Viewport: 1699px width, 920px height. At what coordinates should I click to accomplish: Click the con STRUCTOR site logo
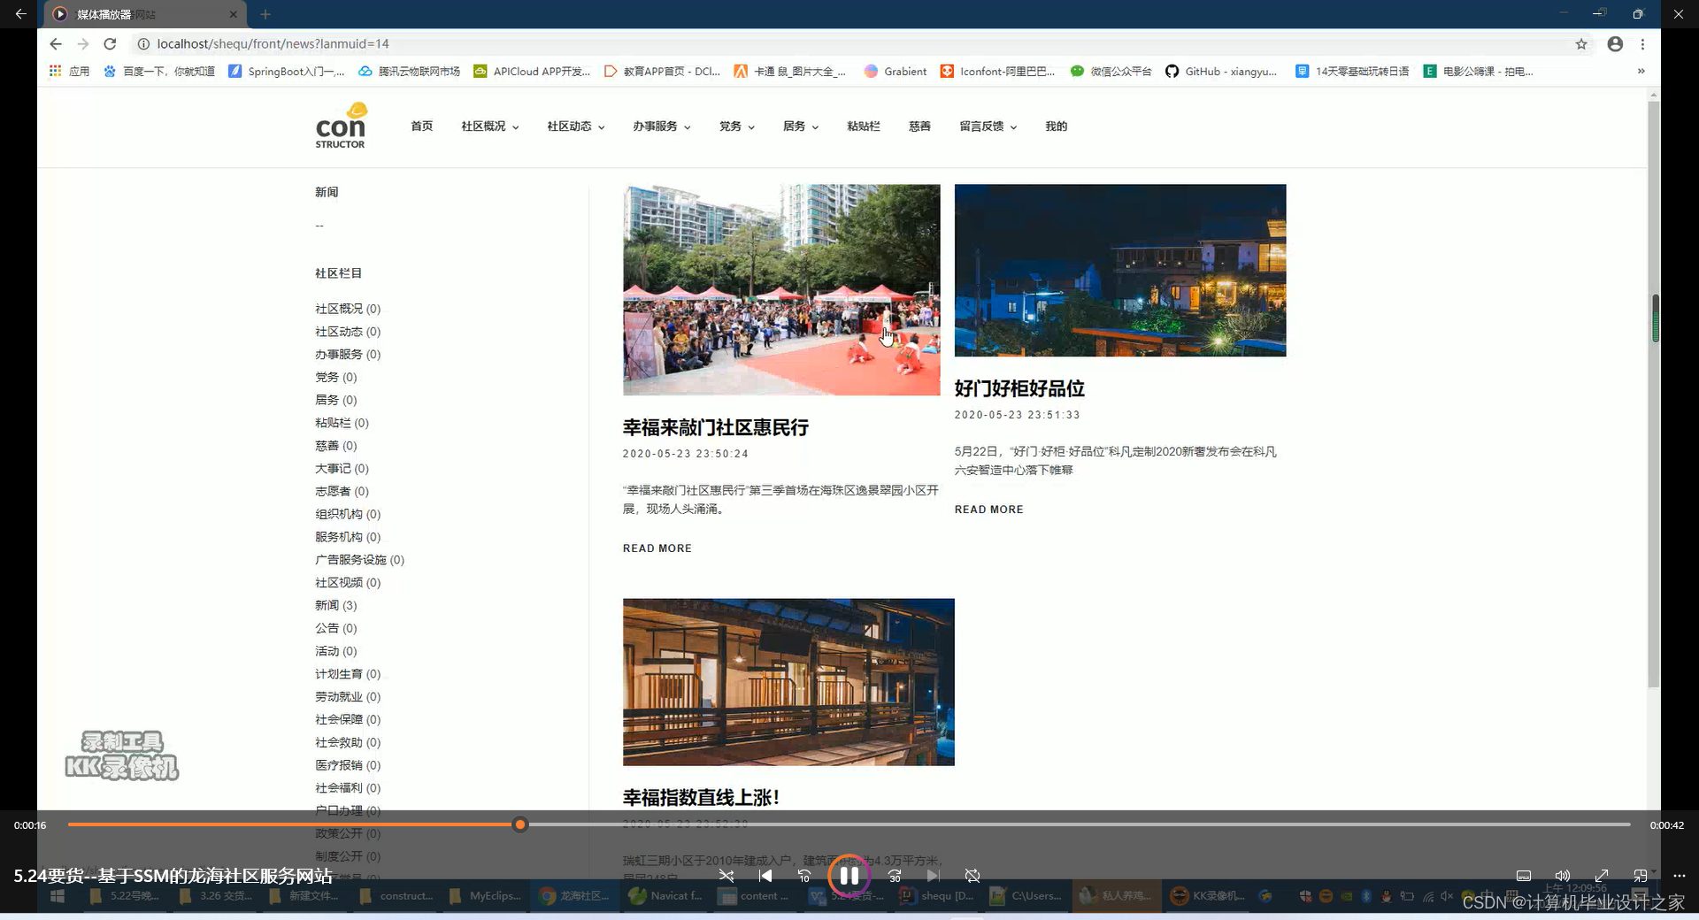342,126
